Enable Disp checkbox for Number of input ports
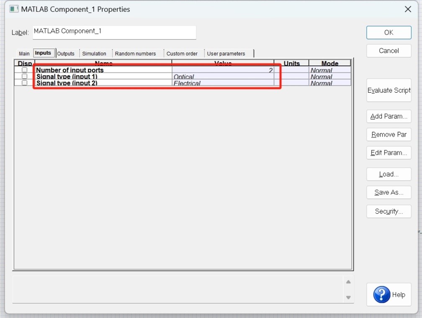This screenshot has height=318, width=422. (26, 70)
